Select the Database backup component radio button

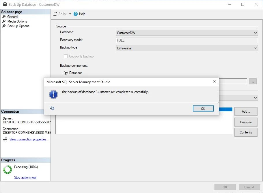coord(66,73)
